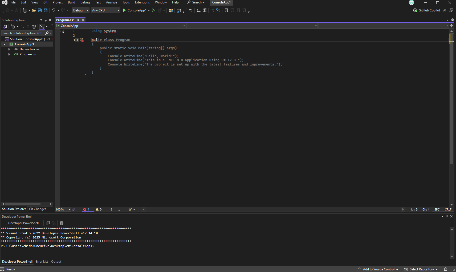Open the user account avatar in the title bar
This screenshot has height=272, width=456.
412,2
